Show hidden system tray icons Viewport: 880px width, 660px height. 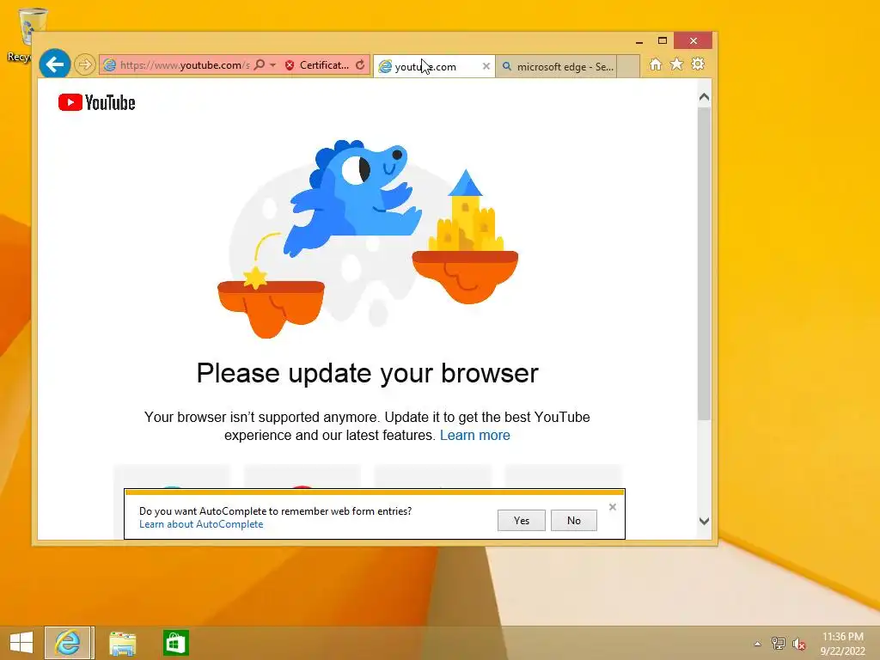click(x=758, y=644)
